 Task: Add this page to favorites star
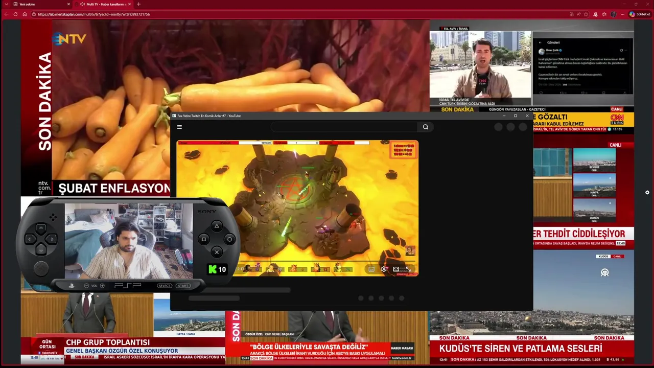(586, 14)
